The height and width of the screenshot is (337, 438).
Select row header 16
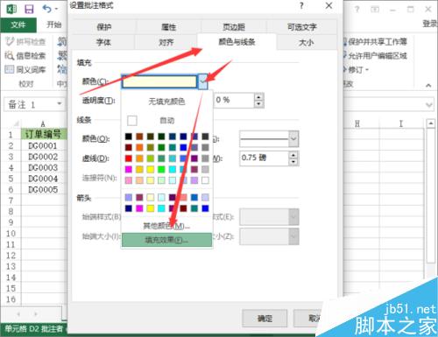[11, 299]
